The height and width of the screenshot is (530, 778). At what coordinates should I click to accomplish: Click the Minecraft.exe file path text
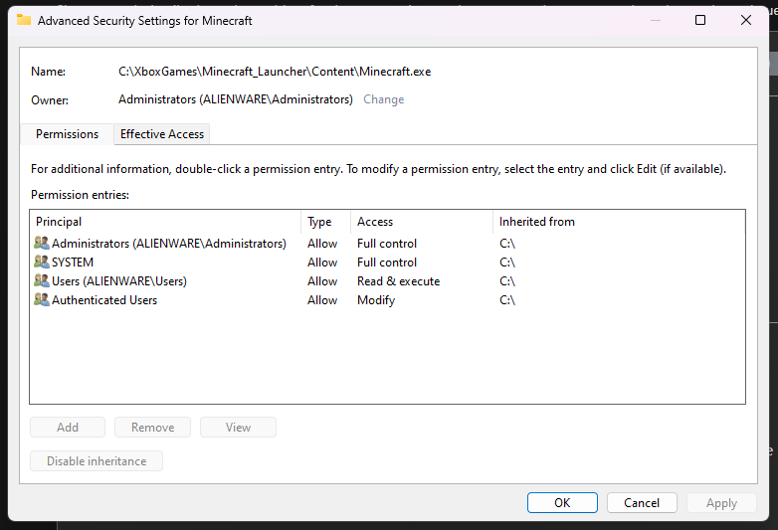tap(275, 72)
